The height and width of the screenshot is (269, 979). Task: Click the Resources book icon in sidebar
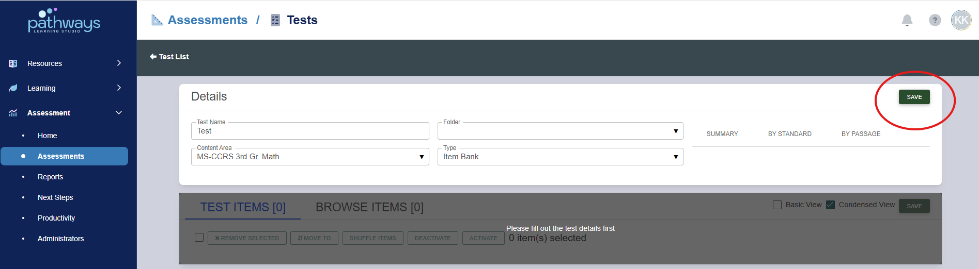tap(13, 63)
